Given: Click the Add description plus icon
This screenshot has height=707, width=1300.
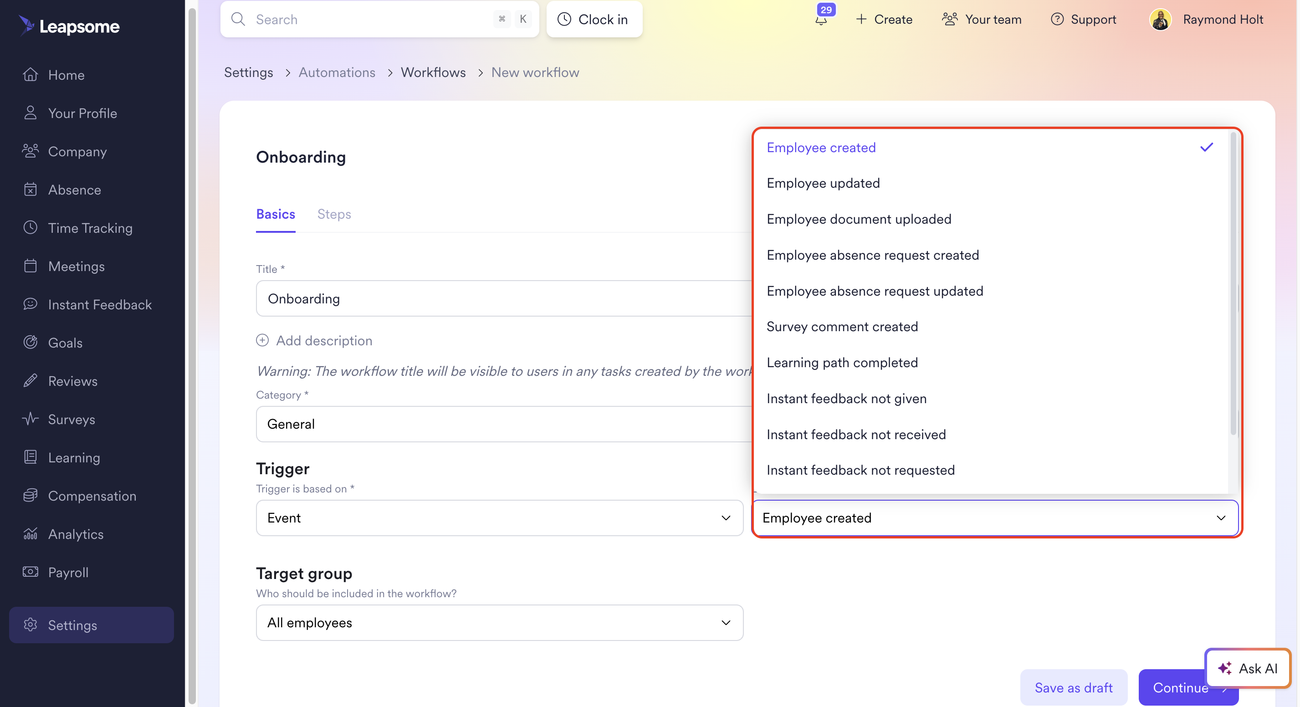Looking at the screenshot, I should pyautogui.click(x=262, y=340).
